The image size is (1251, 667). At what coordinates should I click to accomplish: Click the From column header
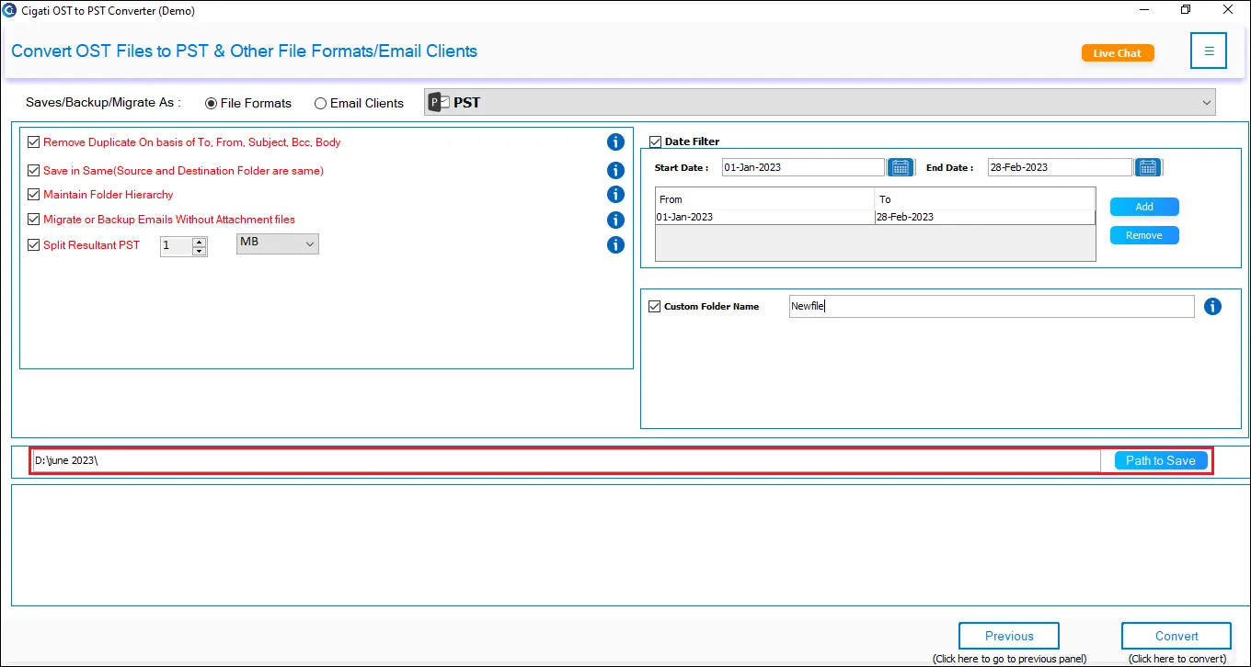pyautogui.click(x=764, y=199)
